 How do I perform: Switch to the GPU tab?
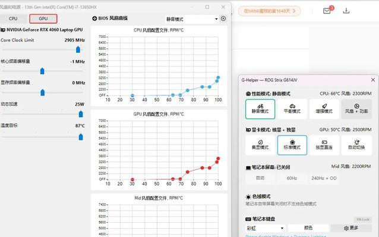pyautogui.click(x=43, y=18)
